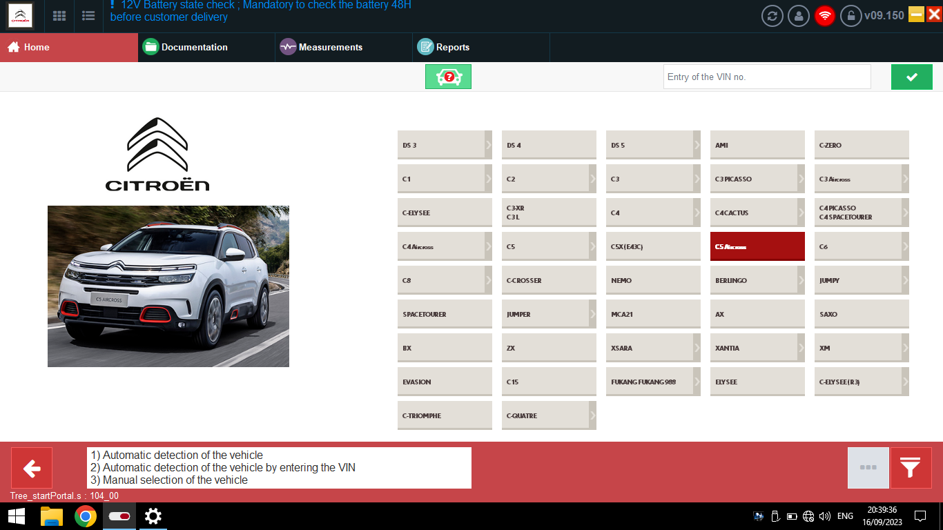Open the Reports tab
943x530 pixels.
(x=481, y=47)
